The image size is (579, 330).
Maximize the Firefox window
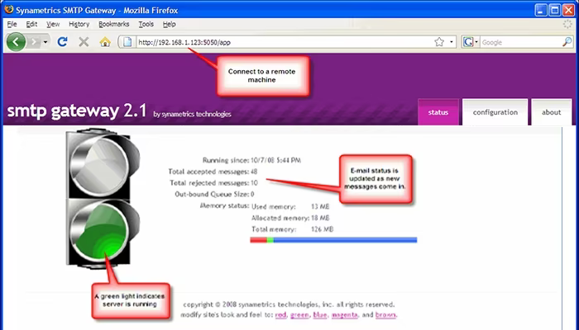555,10
